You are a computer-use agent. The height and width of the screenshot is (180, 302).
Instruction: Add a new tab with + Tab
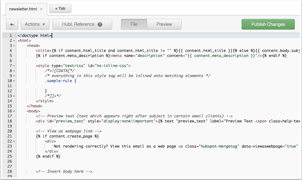(60, 8)
